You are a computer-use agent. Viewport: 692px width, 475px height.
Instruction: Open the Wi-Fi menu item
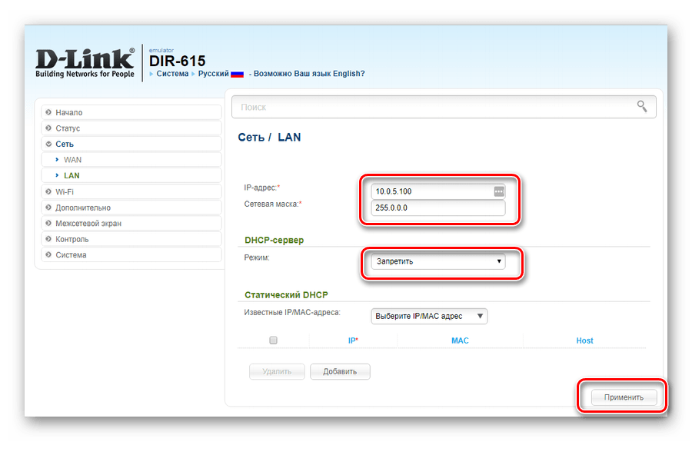click(x=131, y=192)
